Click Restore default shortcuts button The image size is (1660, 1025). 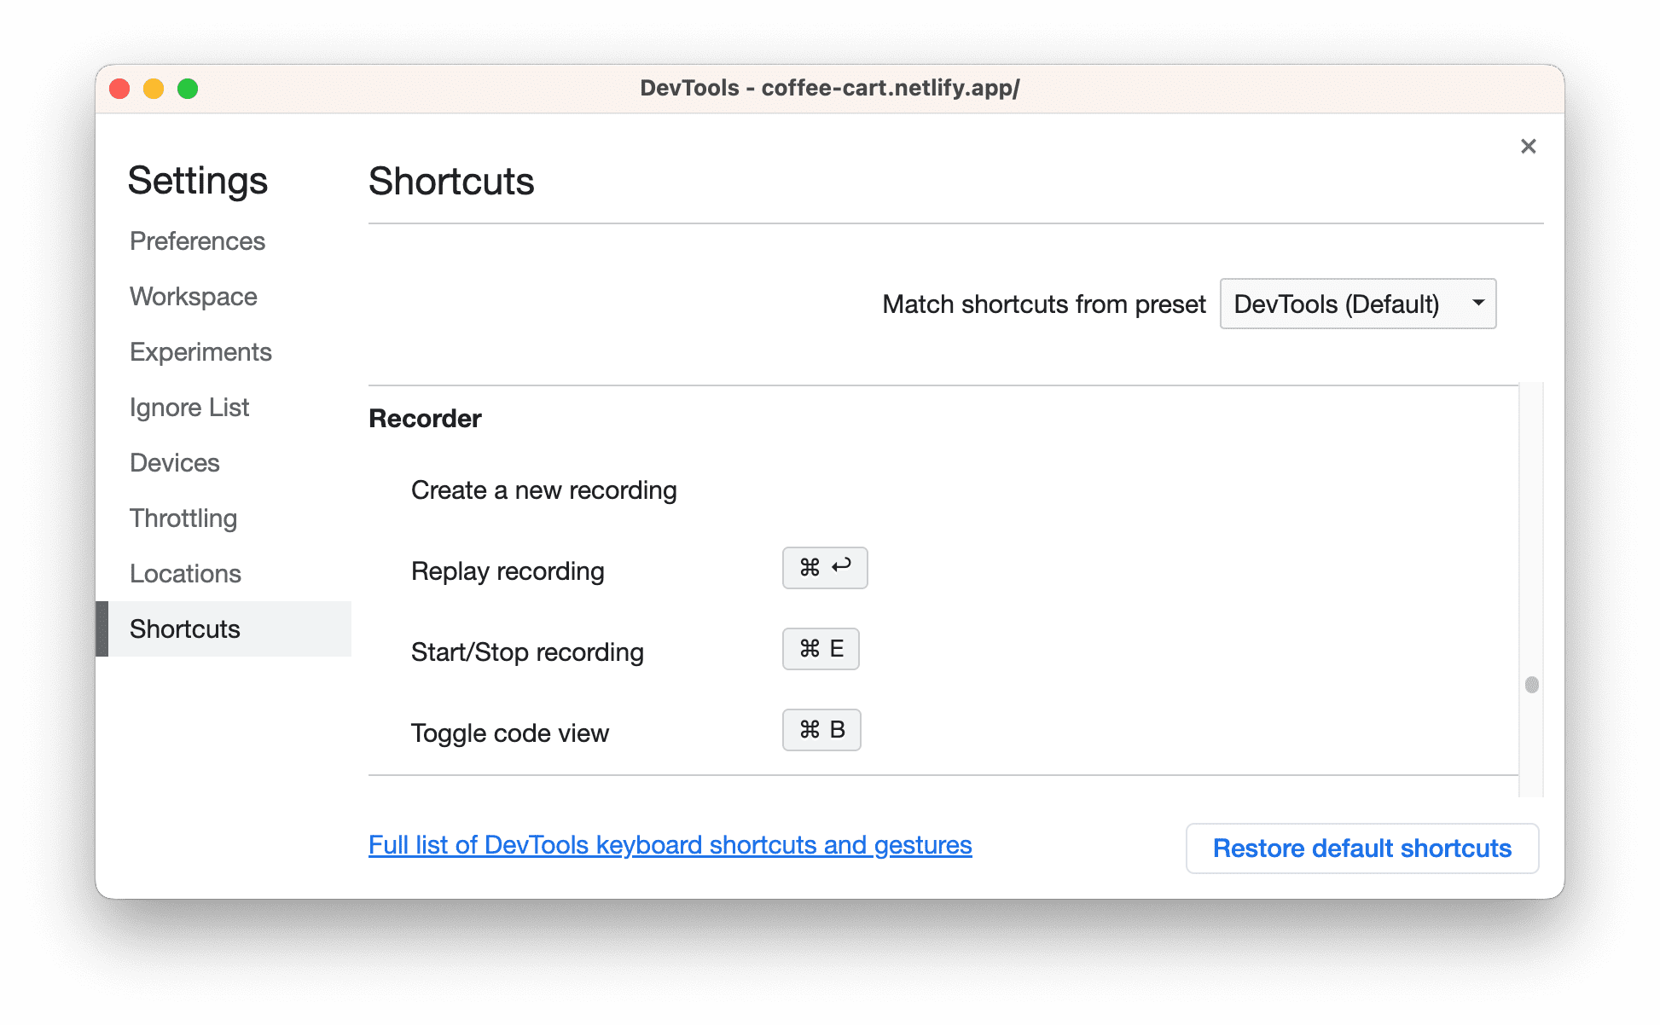tap(1360, 846)
